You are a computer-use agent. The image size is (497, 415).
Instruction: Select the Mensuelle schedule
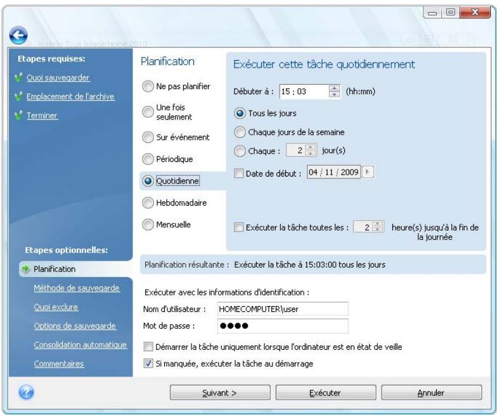click(x=148, y=225)
